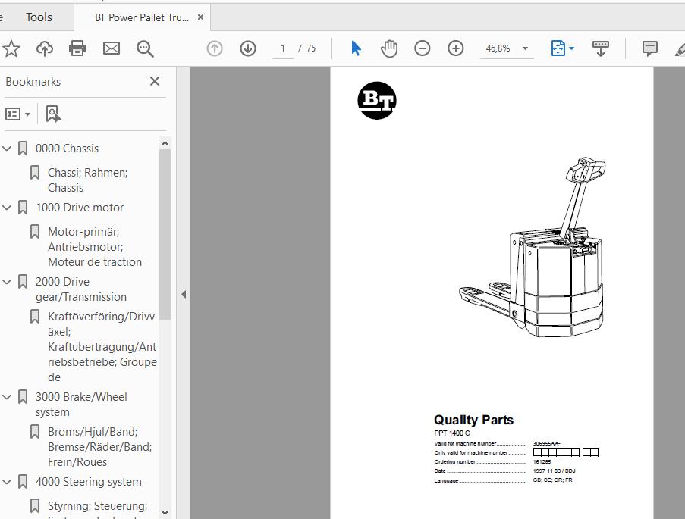The height and width of the screenshot is (519, 685).
Task: Go to next page arrow
Action: [x=248, y=48]
